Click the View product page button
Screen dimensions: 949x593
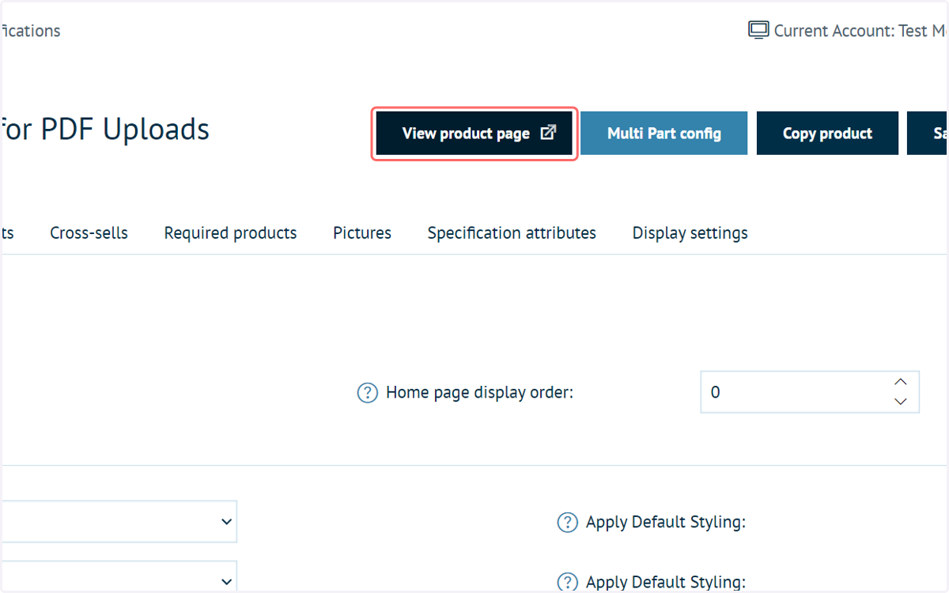475,134
